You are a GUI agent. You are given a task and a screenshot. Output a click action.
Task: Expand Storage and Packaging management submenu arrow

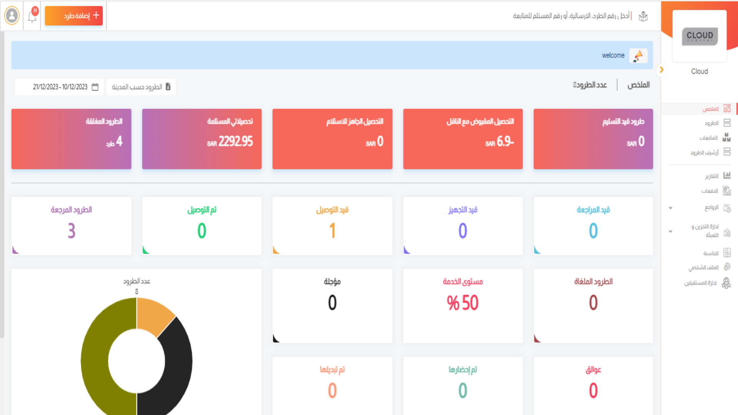coord(670,231)
